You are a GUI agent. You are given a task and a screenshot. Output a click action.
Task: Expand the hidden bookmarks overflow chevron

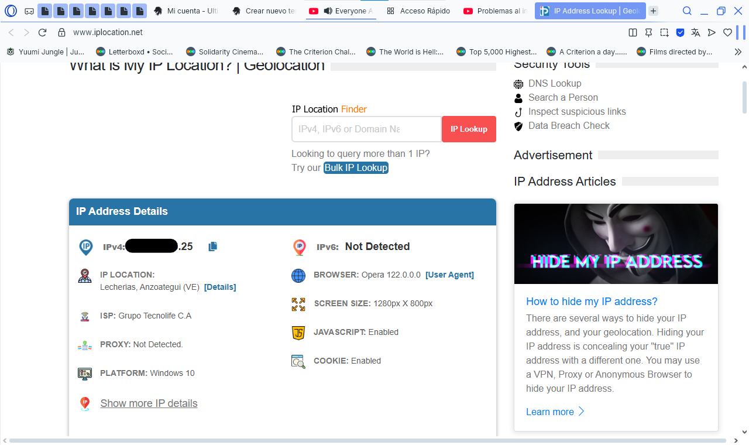738,52
